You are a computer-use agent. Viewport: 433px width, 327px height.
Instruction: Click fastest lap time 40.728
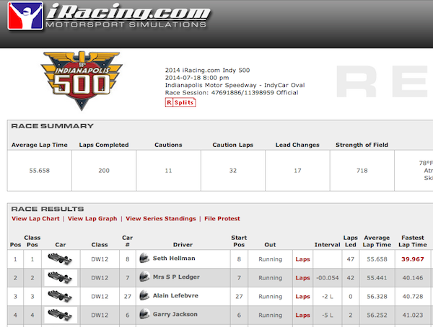(413, 297)
